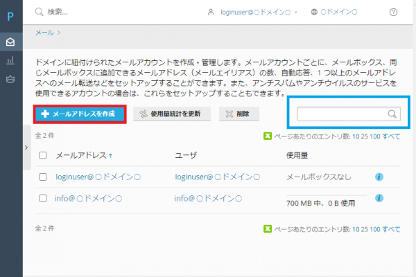Image resolution: width=416 pixels, height=277 pixels.
Task: Open the help question mark icon
Action: [x=394, y=12]
